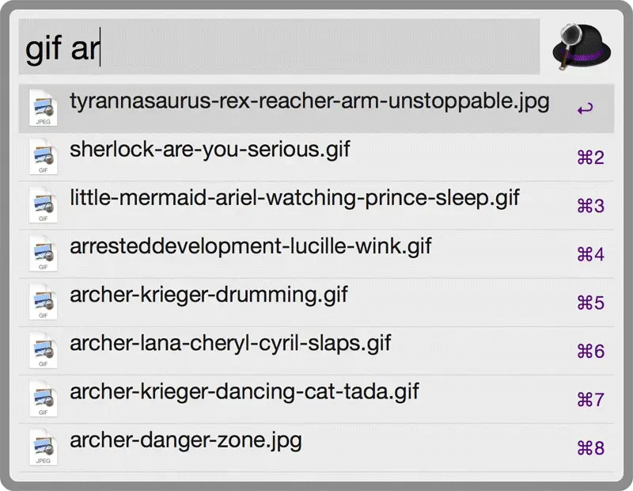This screenshot has height=491, width=633.
Task: Pick archer-lana-cheryl-cyril-slaps.gif
Action: point(230,344)
